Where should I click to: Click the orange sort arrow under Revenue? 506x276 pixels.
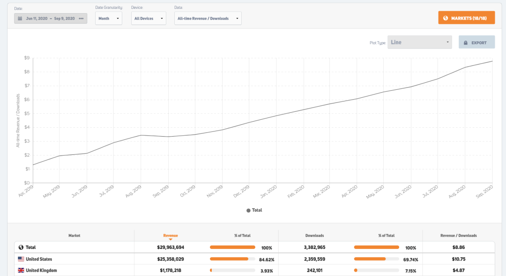point(171,240)
